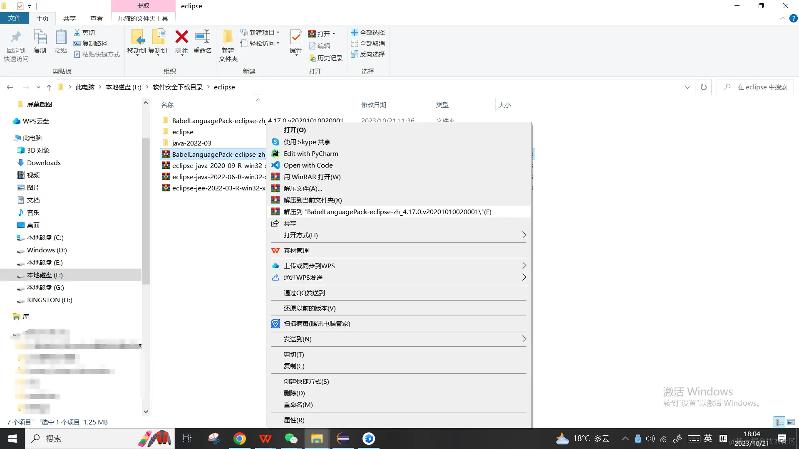Switch to details view layout

point(779,422)
